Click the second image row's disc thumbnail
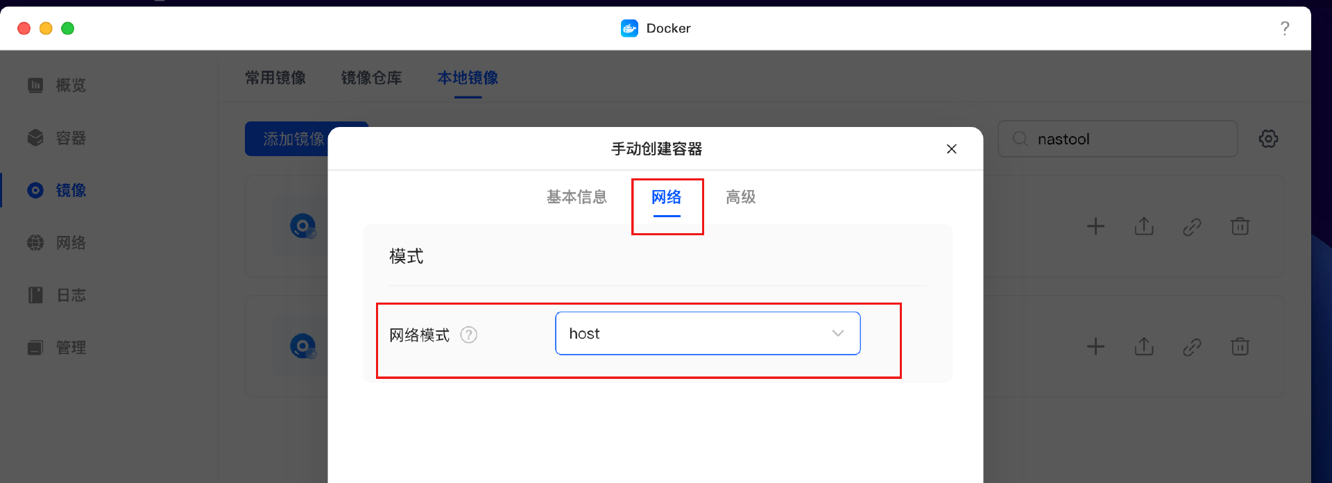 303,346
